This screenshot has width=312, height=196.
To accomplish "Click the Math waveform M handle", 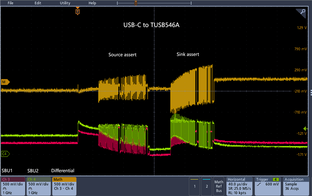I will click(x=5, y=82).
